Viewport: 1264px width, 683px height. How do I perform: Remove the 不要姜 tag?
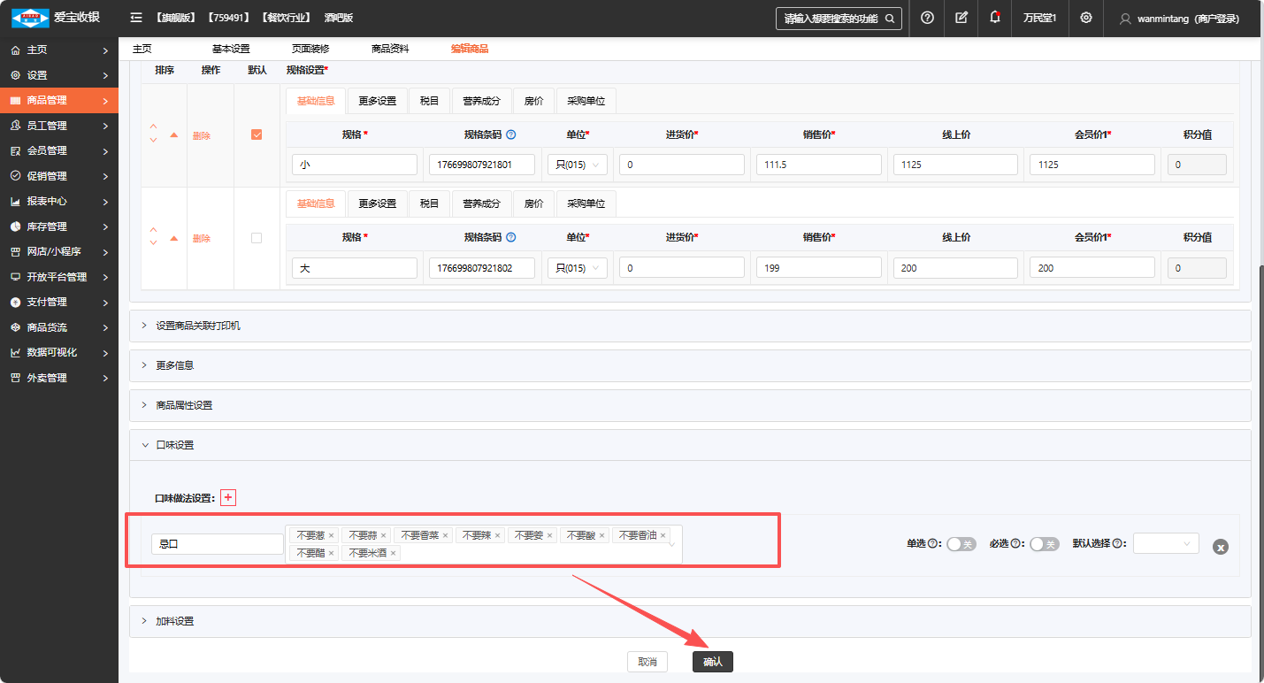click(x=549, y=535)
